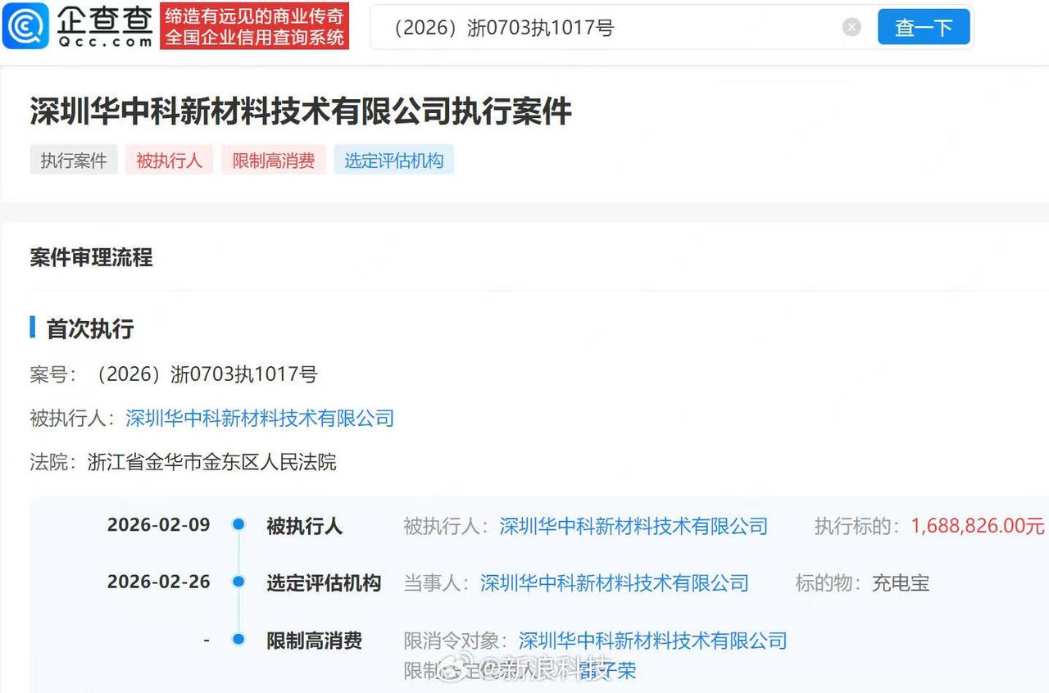Click the blue timeline dot for 2026-02-26
Viewport: 1049px width, 693px height.
pyautogui.click(x=238, y=582)
